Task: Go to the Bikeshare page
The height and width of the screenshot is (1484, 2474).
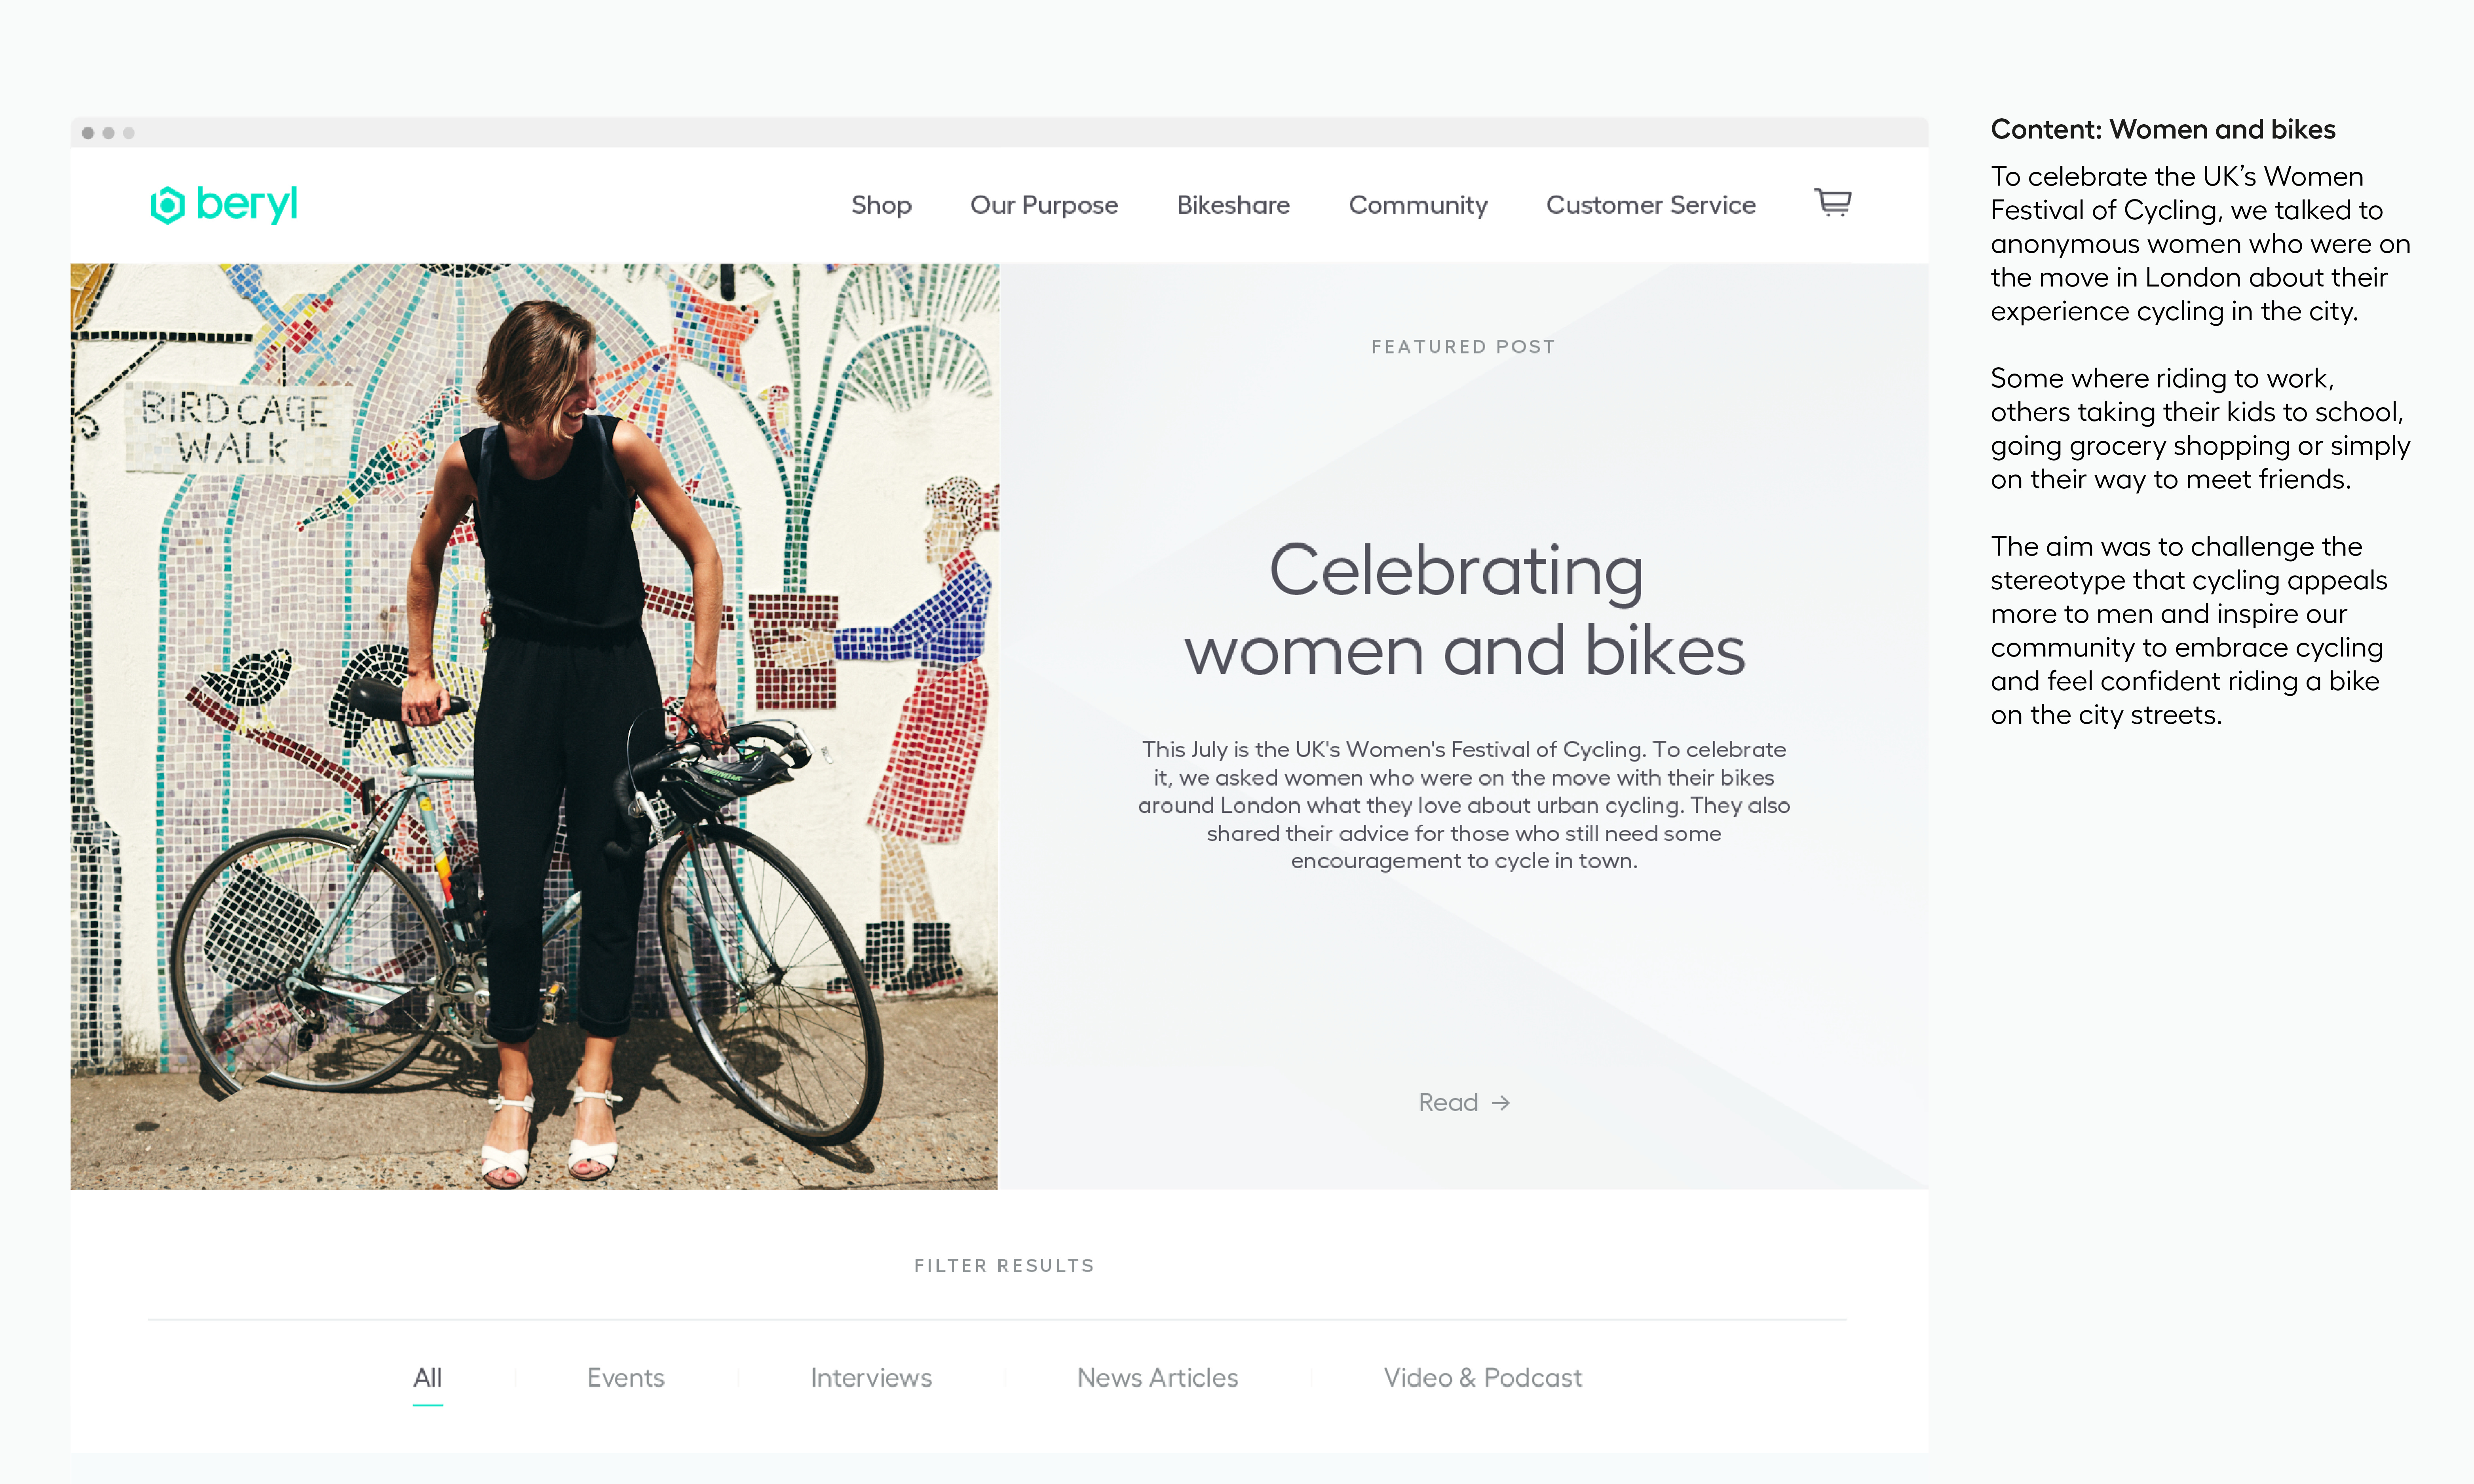Action: (1233, 205)
